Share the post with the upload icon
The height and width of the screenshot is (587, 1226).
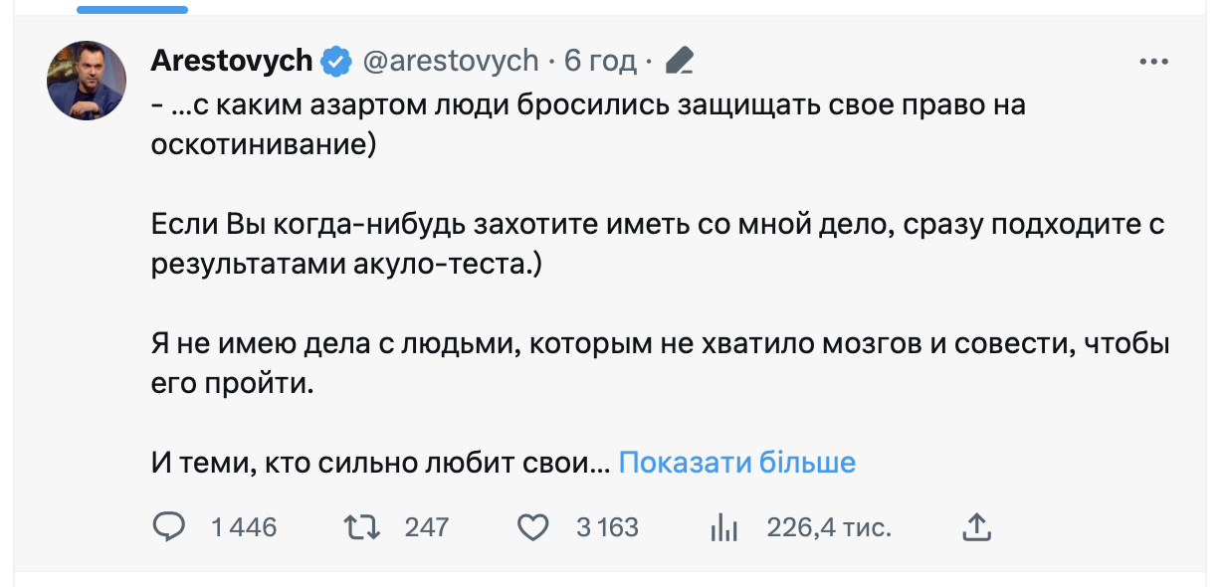(978, 527)
